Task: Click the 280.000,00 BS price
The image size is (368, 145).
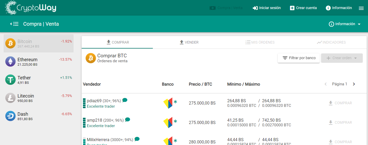Action: point(202,142)
